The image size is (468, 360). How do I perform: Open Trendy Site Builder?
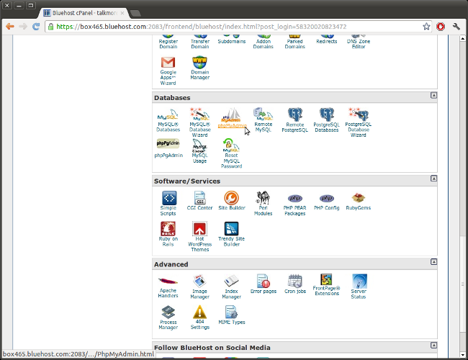[232, 234]
